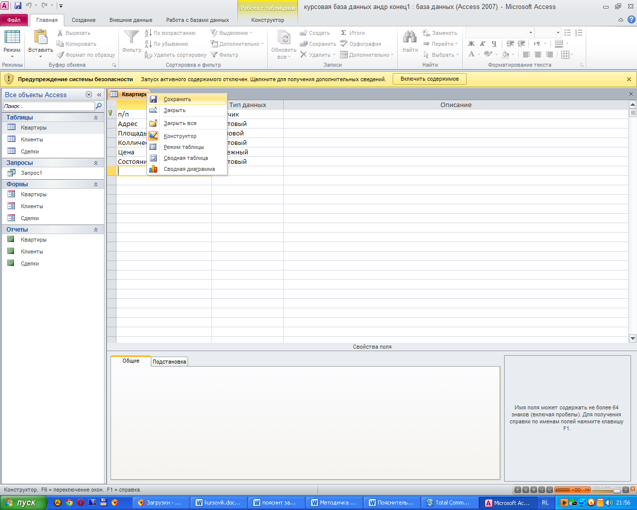Image resolution: width=637 pixels, height=510 pixels.
Task: Choose Close from the context menu
Action: tap(187, 110)
